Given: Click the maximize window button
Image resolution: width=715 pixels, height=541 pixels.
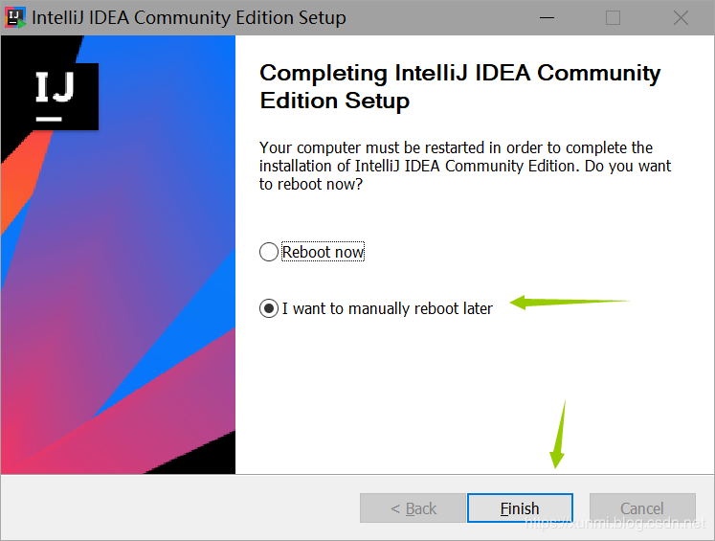Looking at the screenshot, I should click(x=613, y=18).
